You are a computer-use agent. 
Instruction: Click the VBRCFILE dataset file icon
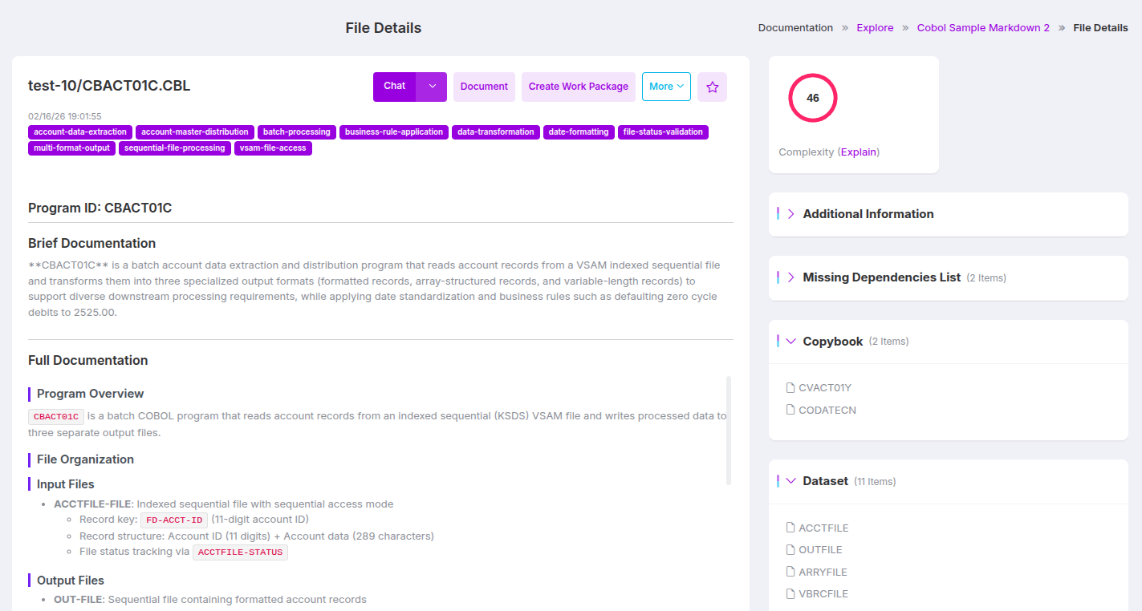790,594
